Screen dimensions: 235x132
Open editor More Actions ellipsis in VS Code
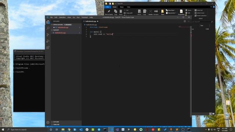[x=188, y=21]
